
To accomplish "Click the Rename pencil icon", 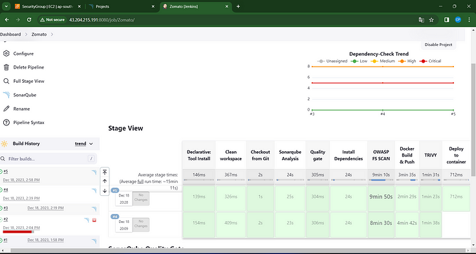I will pyautogui.click(x=6, y=109).
